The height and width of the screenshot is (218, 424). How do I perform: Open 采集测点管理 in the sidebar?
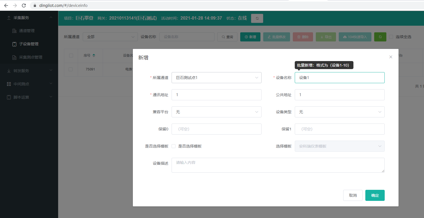coord(30,57)
